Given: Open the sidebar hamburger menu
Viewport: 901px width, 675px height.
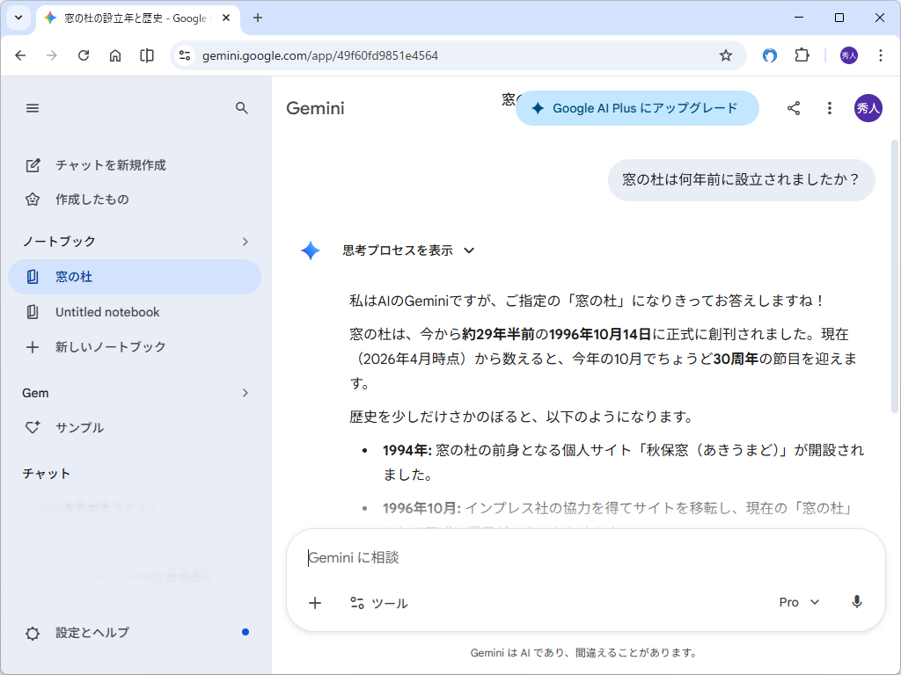Looking at the screenshot, I should click(33, 108).
